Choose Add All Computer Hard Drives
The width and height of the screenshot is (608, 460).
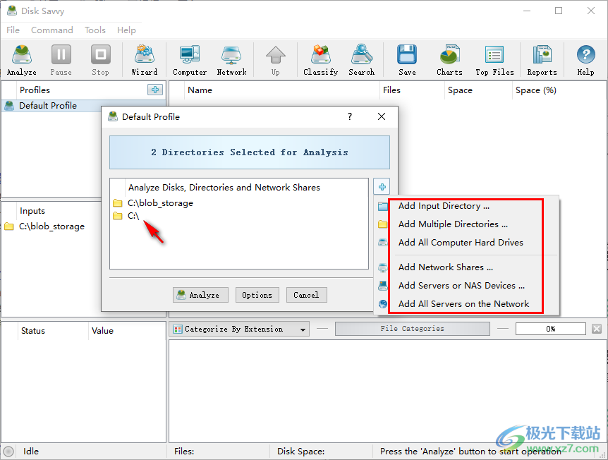pos(466,243)
